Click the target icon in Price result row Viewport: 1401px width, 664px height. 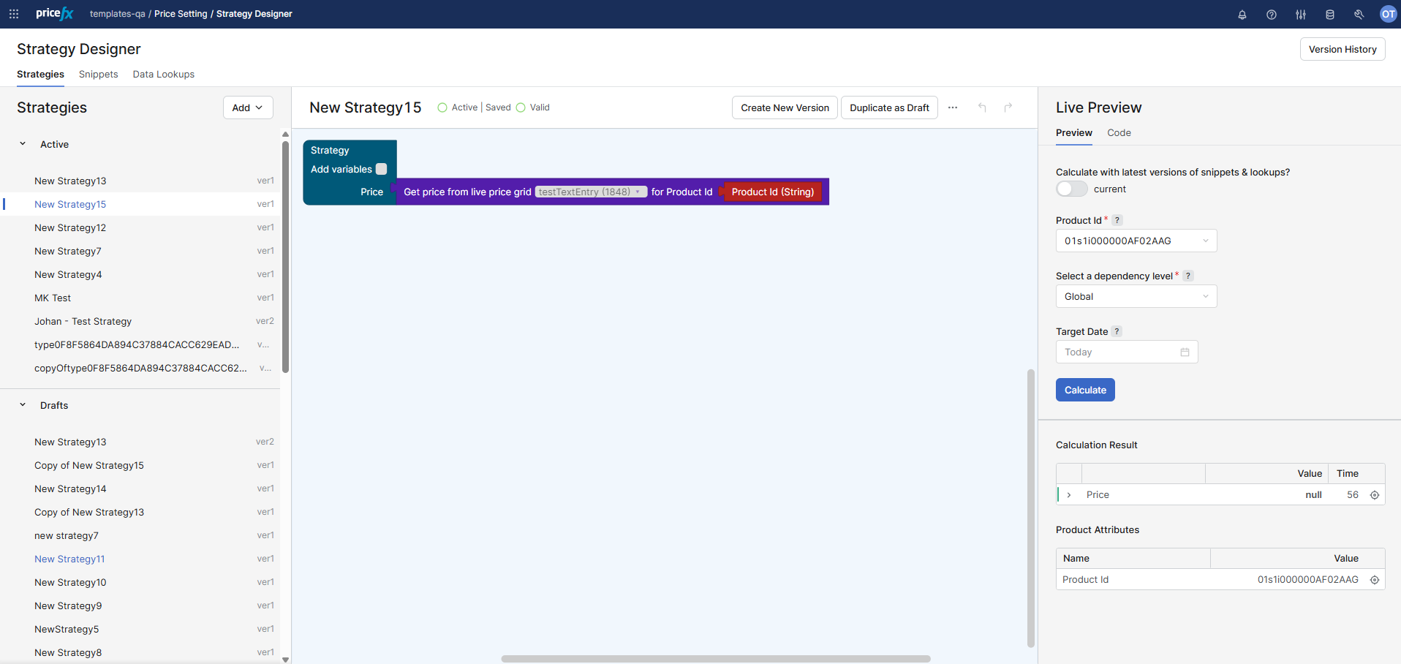[x=1374, y=495]
